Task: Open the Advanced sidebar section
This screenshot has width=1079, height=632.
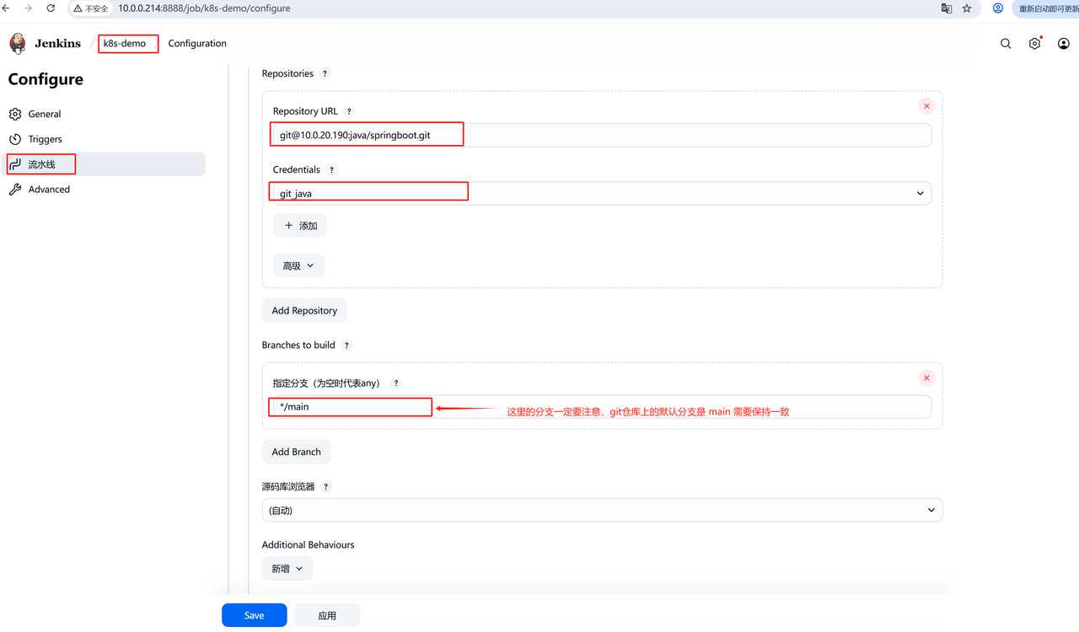Action: pyautogui.click(x=49, y=190)
